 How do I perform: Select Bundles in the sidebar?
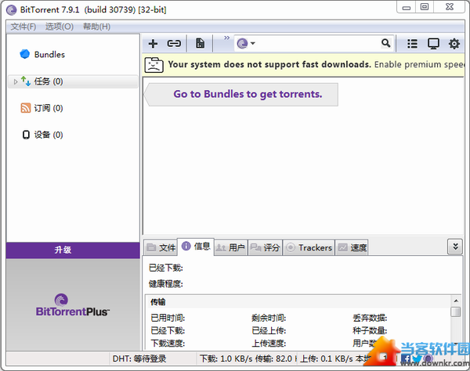[49, 55]
